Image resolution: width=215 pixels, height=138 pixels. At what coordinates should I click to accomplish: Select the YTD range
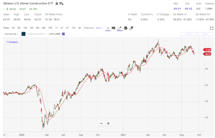[x=50, y=28]
